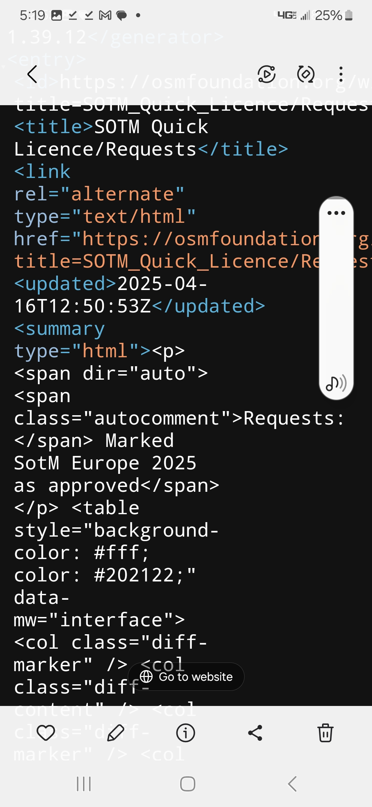Tap the 'as approved</span>' text
The width and height of the screenshot is (372, 807).
[116, 485]
